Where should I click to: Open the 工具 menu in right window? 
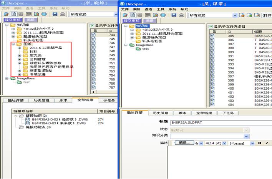(159, 9)
